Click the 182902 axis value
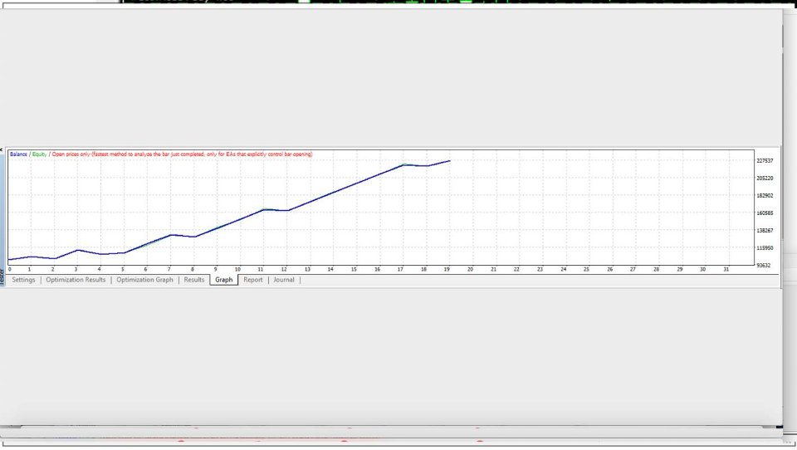The width and height of the screenshot is (797, 450). tap(765, 196)
